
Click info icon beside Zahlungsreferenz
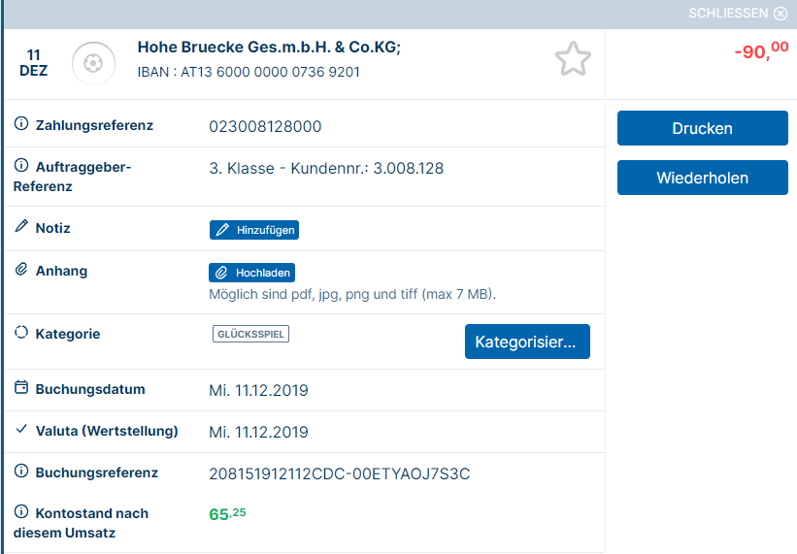21,123
